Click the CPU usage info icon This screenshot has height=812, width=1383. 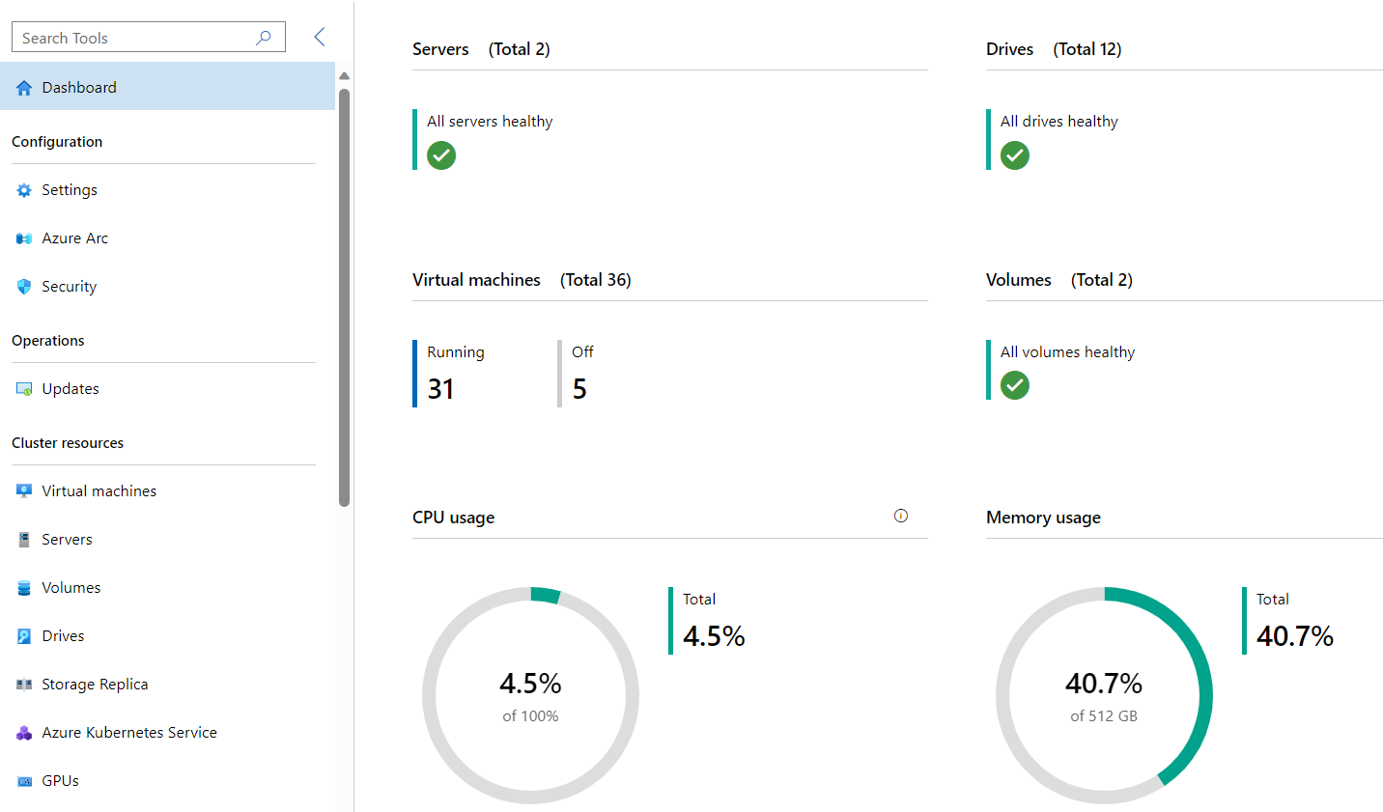click(901, 516)
